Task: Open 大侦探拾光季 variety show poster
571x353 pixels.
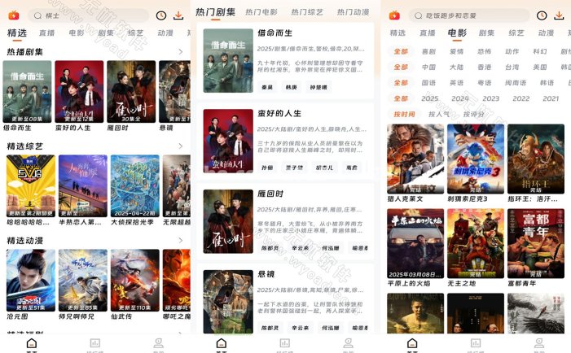Action: tap(135, 185)
